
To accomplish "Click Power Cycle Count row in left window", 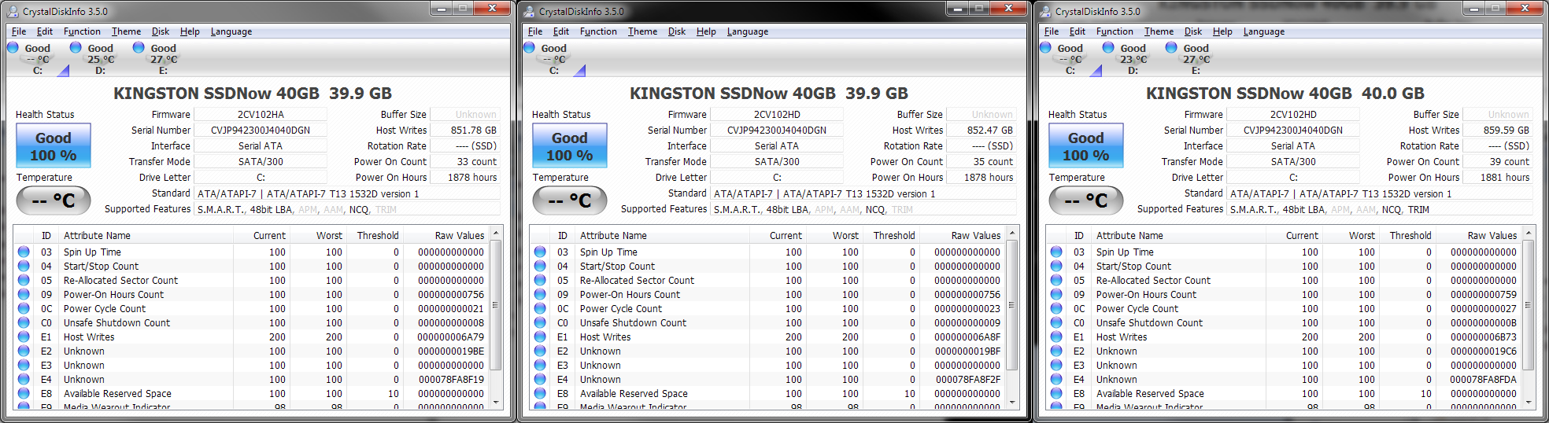I will point(251,309).
